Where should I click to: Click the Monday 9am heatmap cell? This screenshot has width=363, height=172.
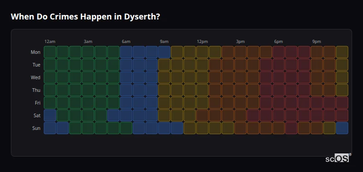[x=164, y=52]
